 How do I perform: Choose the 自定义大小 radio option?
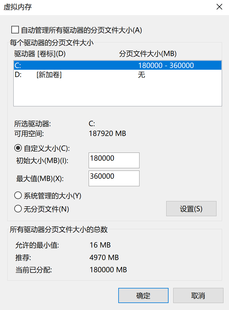(18, 148)
